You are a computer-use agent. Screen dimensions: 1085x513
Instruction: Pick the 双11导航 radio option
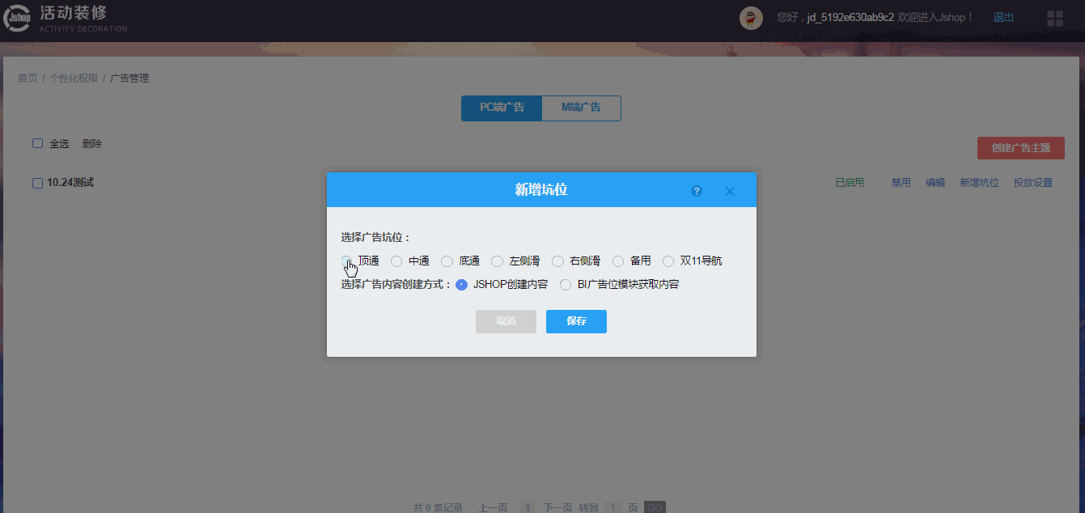[668, 261]
